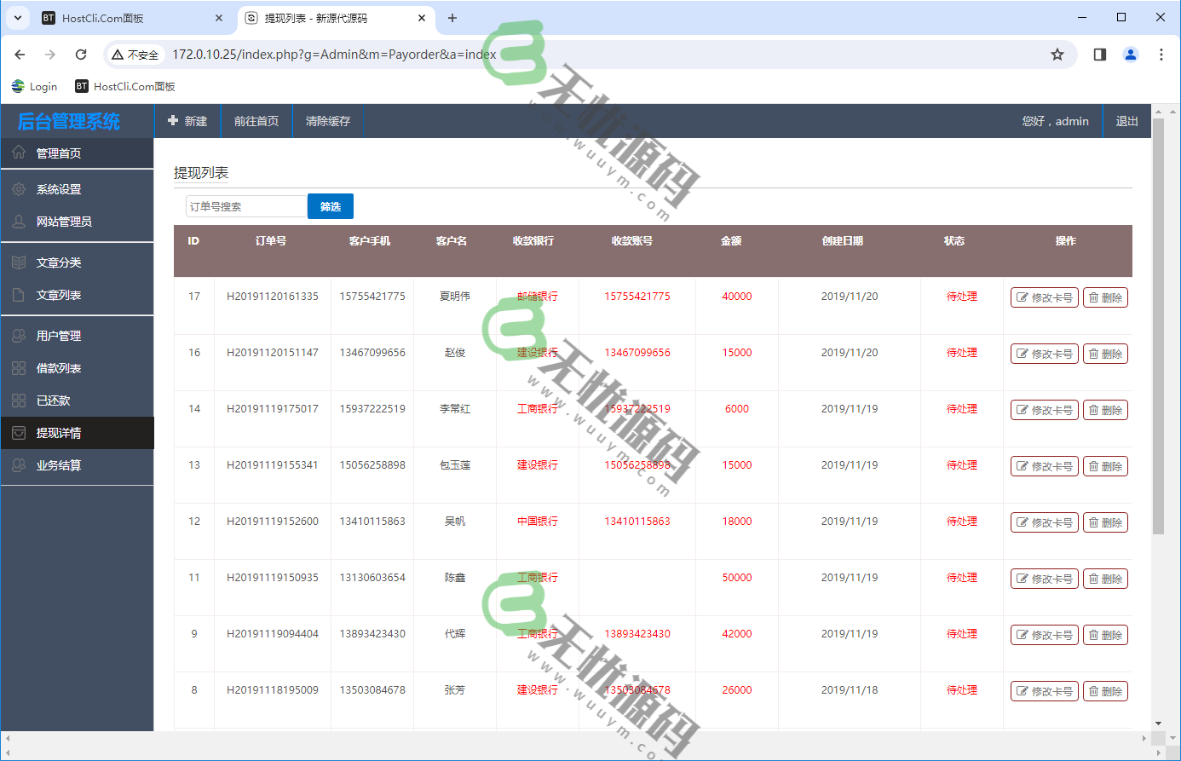Click the home icon beside 管理首页
The height and width of the screenshot is (761, 1181).
19,153
